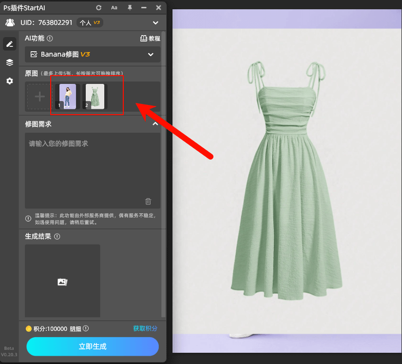The image size is (402, 364).
Task: Click the info icon beside 生成结果
Action: pos(57,237)
